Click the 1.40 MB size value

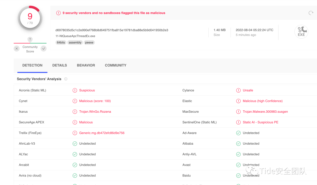(x=220, y=30)
